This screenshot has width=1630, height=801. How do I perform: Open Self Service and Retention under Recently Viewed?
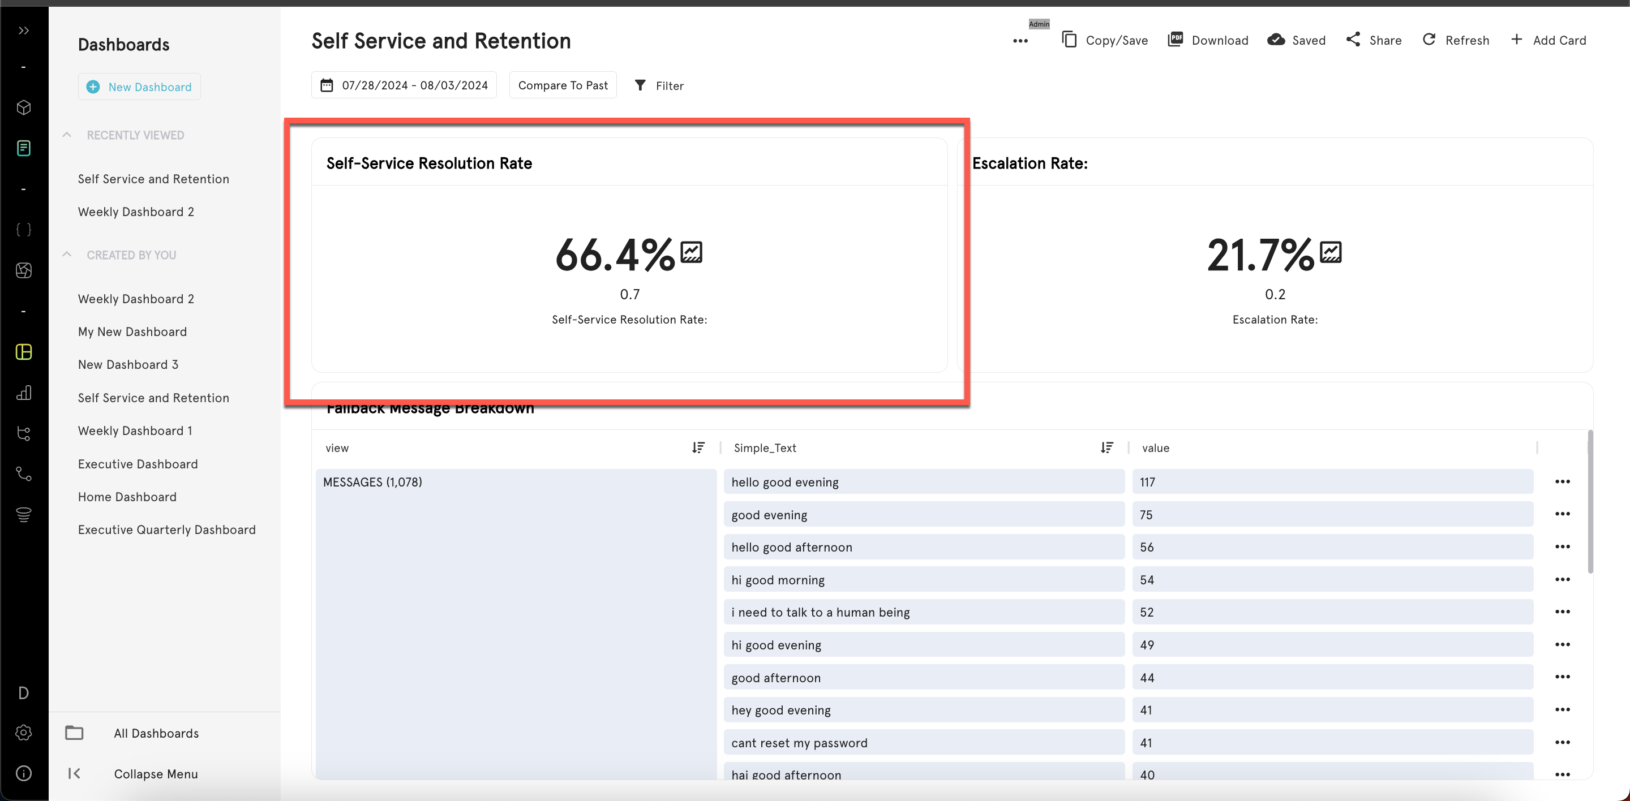pos(154,179)
